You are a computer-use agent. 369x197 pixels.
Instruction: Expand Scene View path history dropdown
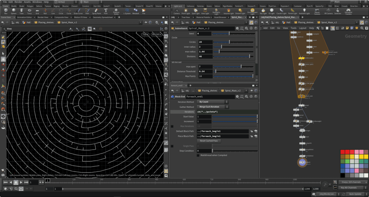coord(141,22)
